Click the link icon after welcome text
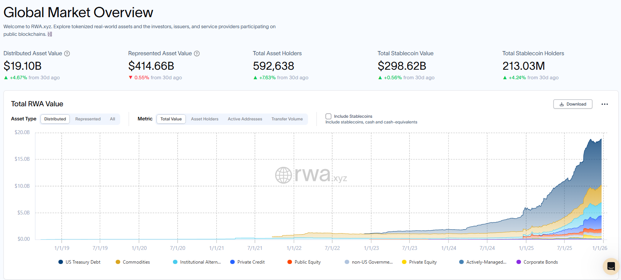 tap(50, 34)
